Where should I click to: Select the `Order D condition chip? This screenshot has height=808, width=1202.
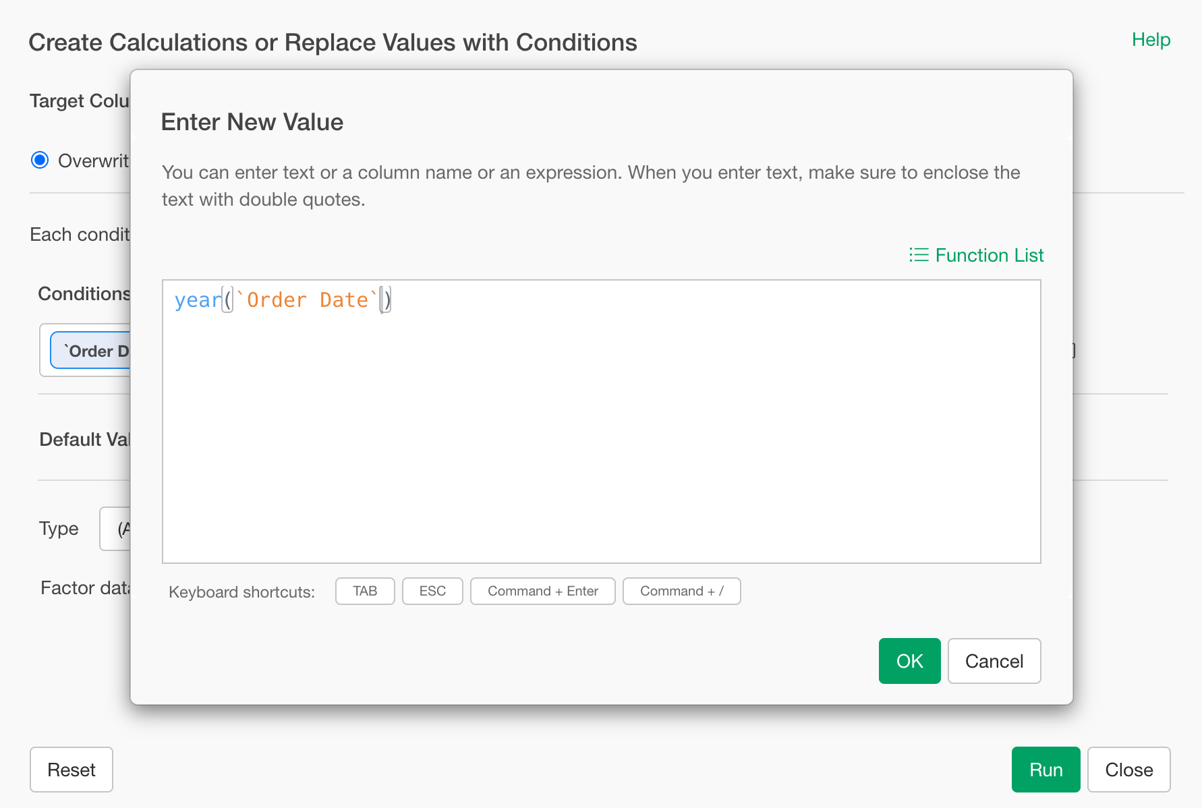(92, 351)
